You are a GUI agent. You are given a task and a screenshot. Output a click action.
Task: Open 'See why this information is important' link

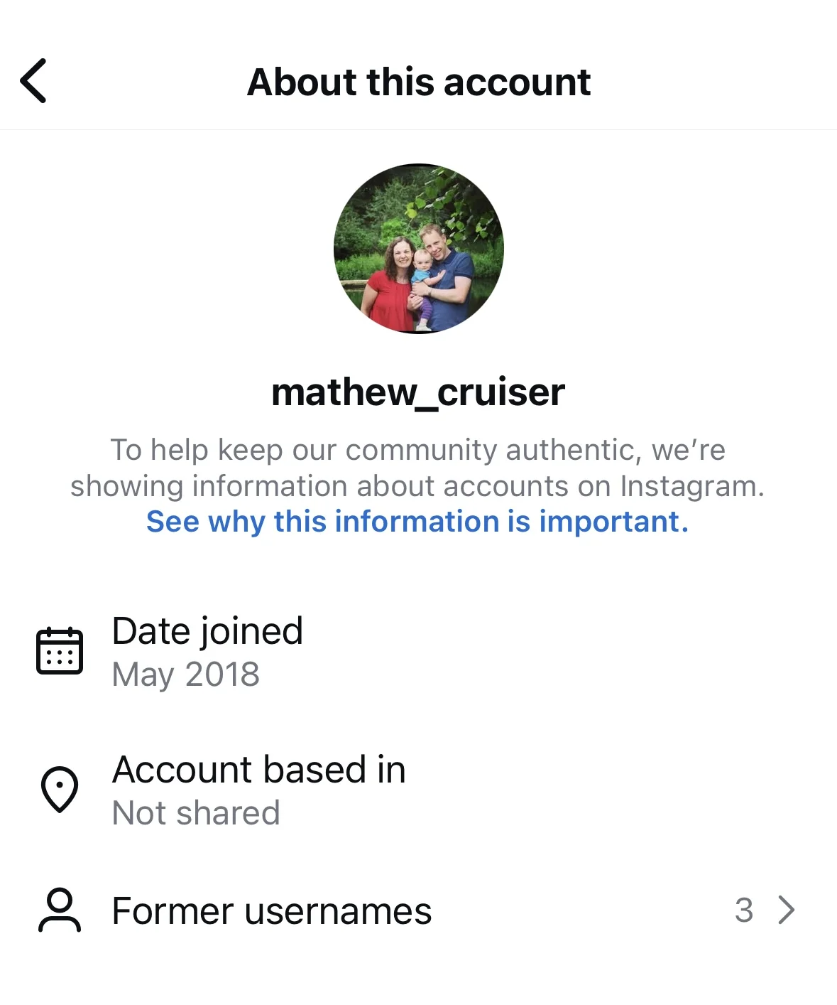417,521
